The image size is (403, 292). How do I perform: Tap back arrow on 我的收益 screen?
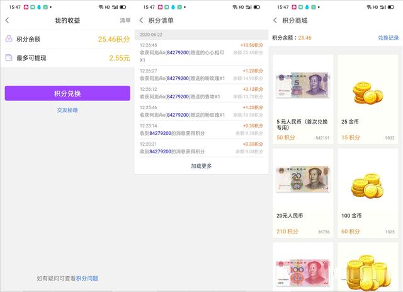tap(7, 20)
